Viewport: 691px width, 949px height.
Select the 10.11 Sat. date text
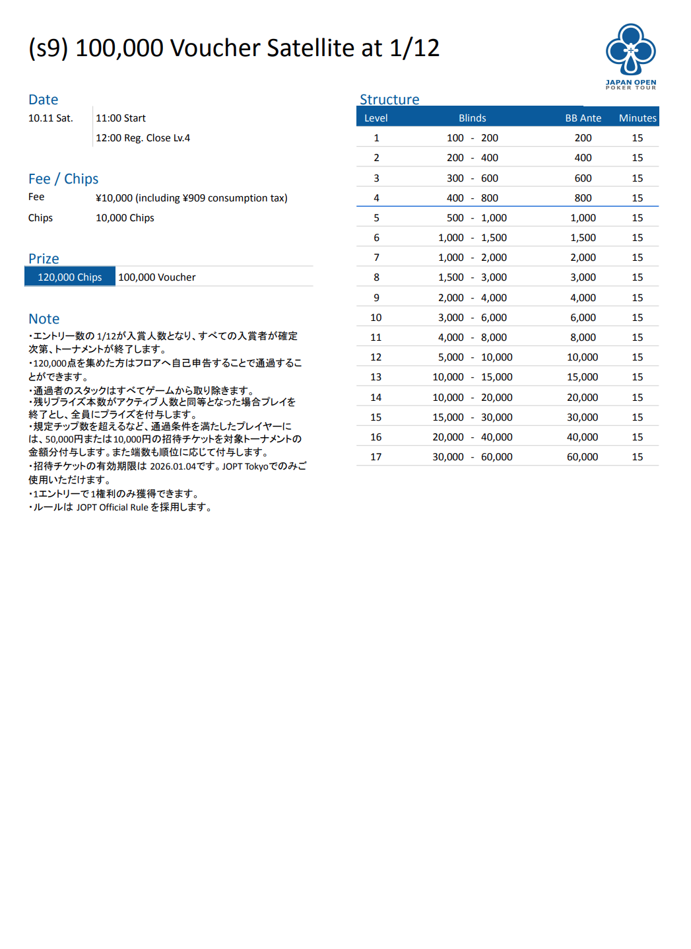[50, 118]
